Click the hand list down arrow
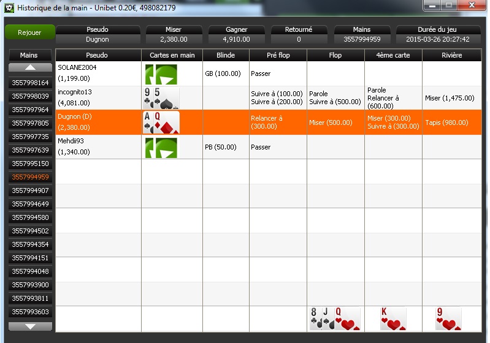Image resolution: width=490 pixels, height=343 pixels. coord(30,326)
